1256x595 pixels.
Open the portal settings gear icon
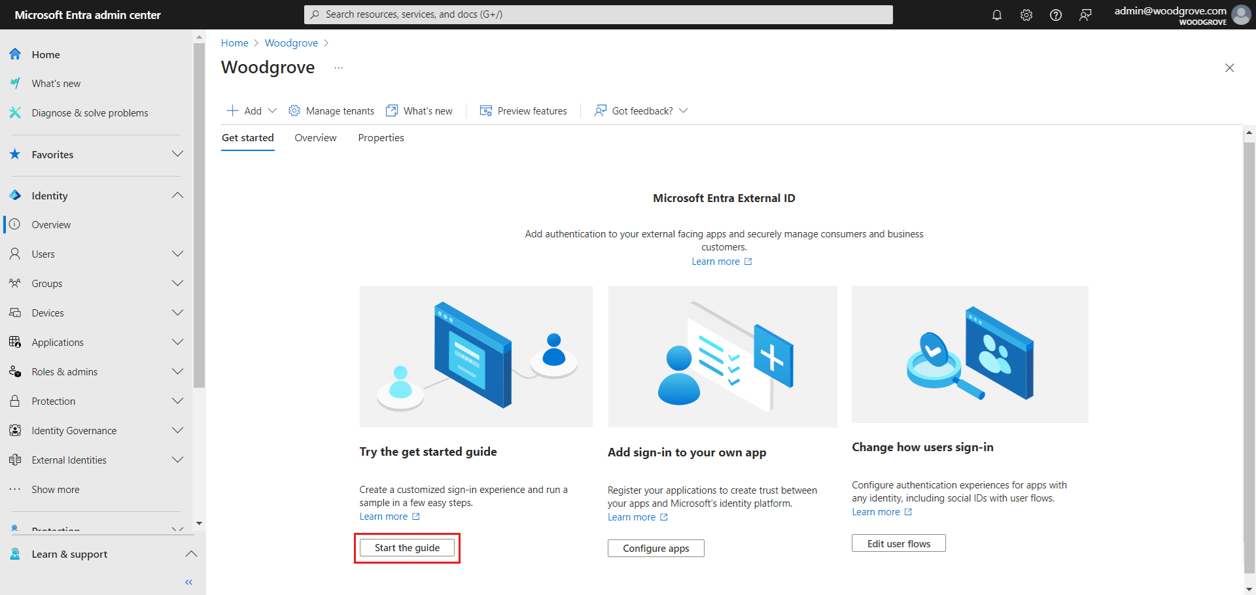click(1026, 15)
